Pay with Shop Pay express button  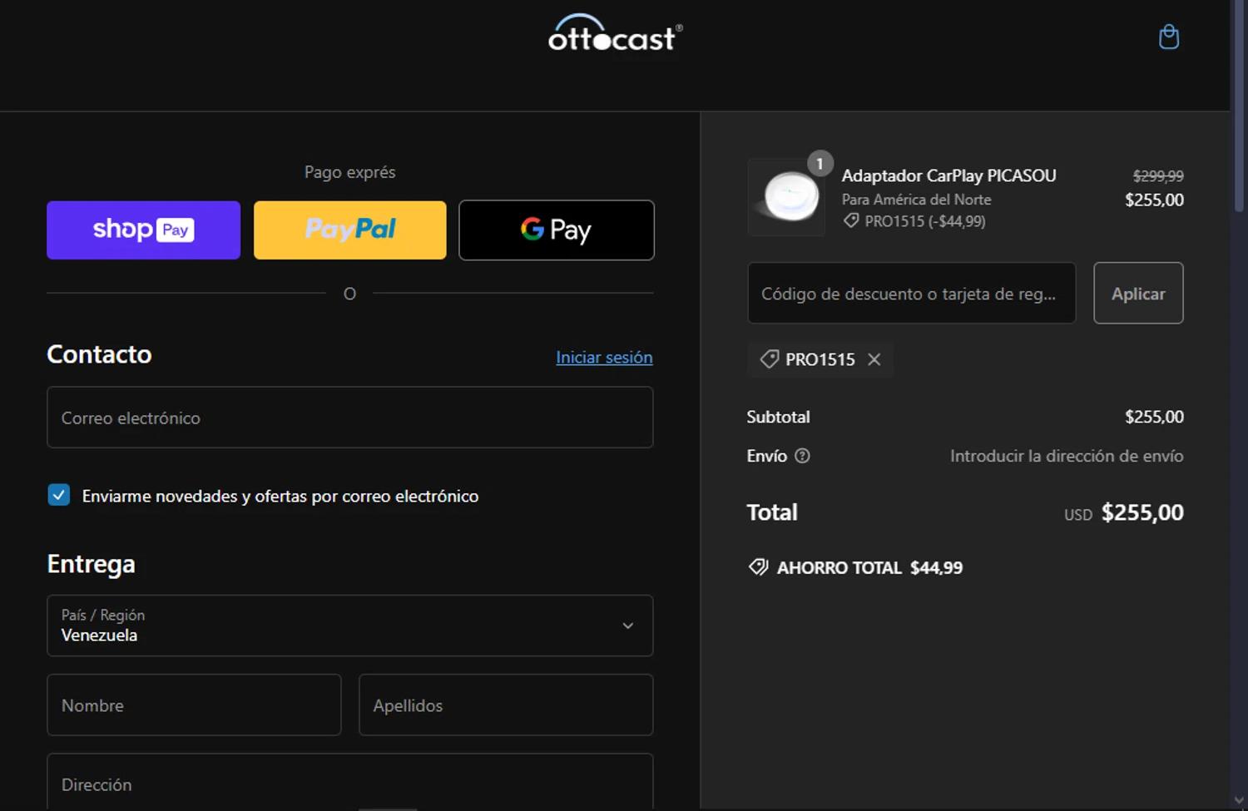[143, 230]
